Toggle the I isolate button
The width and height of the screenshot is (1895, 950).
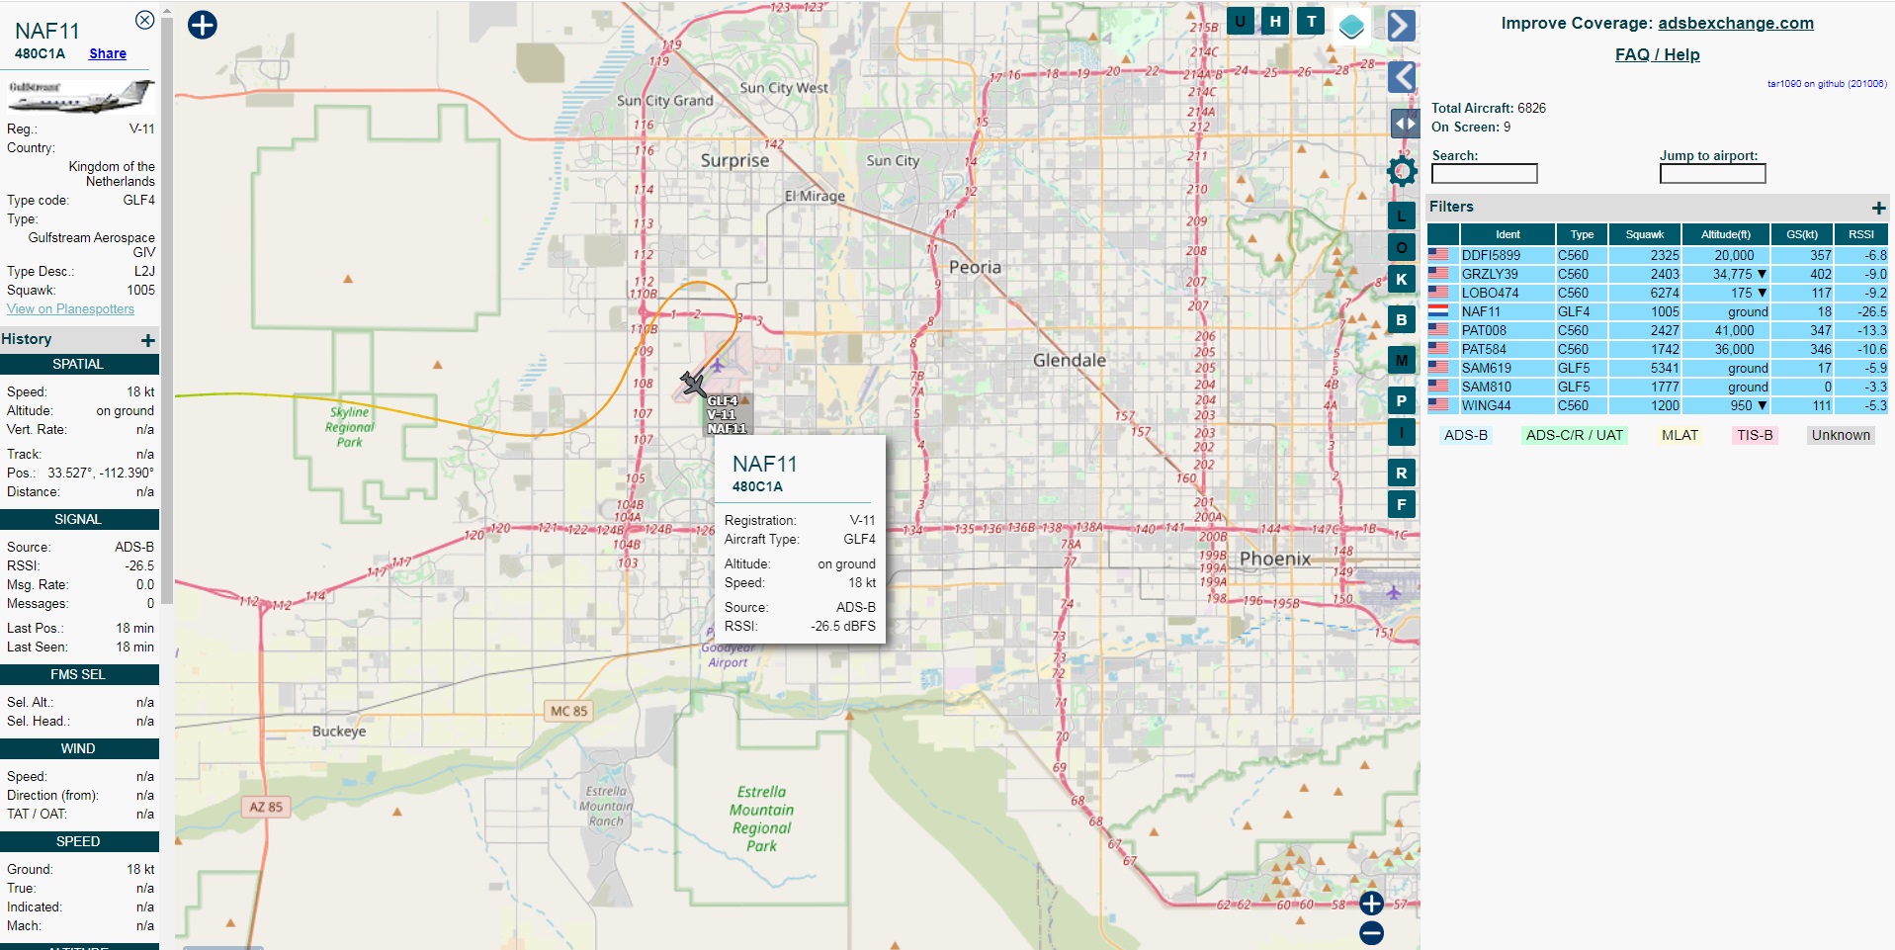(x=1402, y=432)
